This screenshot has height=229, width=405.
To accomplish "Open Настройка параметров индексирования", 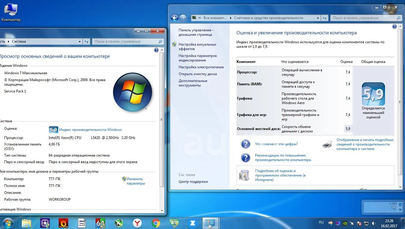I will point(198,58).
